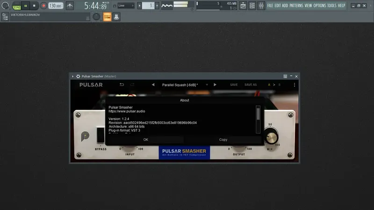Image resolution: width=374 pixels, height=210 pixels.
Task: Click the VIKTORKHLEBNIKOV hint bar
Action: click(50, 17)
